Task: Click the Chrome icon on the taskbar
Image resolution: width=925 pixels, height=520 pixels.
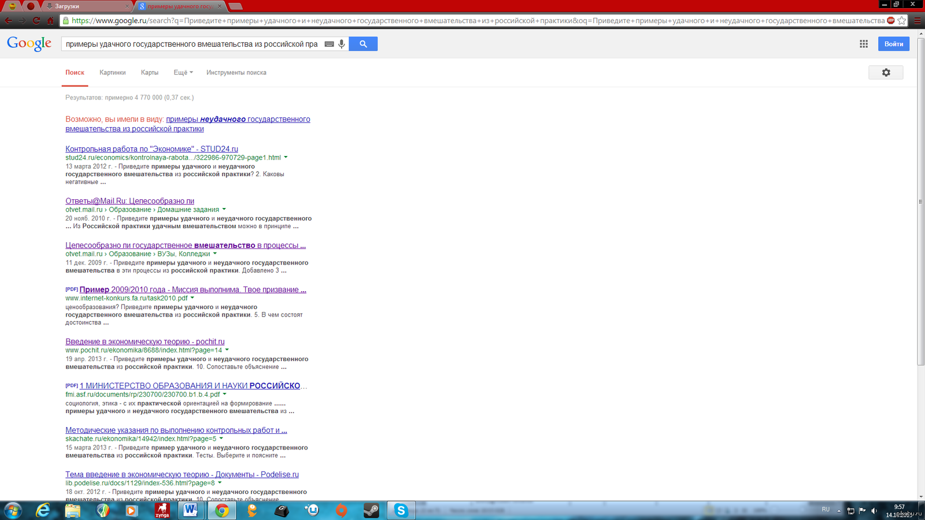Action: [x=221, y=510]
